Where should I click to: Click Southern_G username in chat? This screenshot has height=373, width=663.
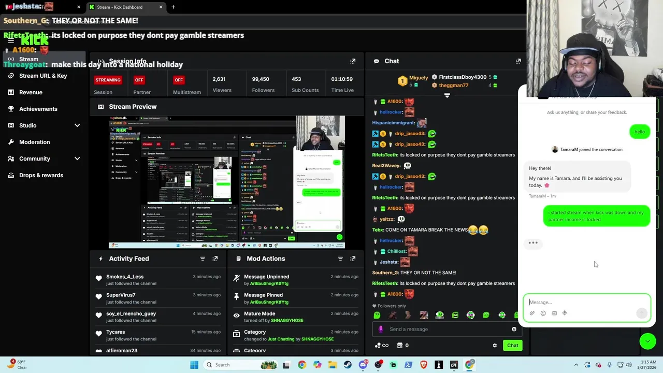tap(385, 272)
